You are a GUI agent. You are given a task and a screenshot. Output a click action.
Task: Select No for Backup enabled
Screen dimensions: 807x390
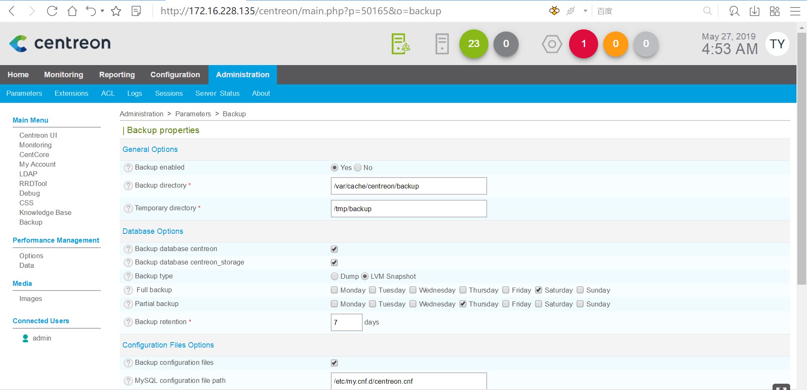[x=358, y=168]
